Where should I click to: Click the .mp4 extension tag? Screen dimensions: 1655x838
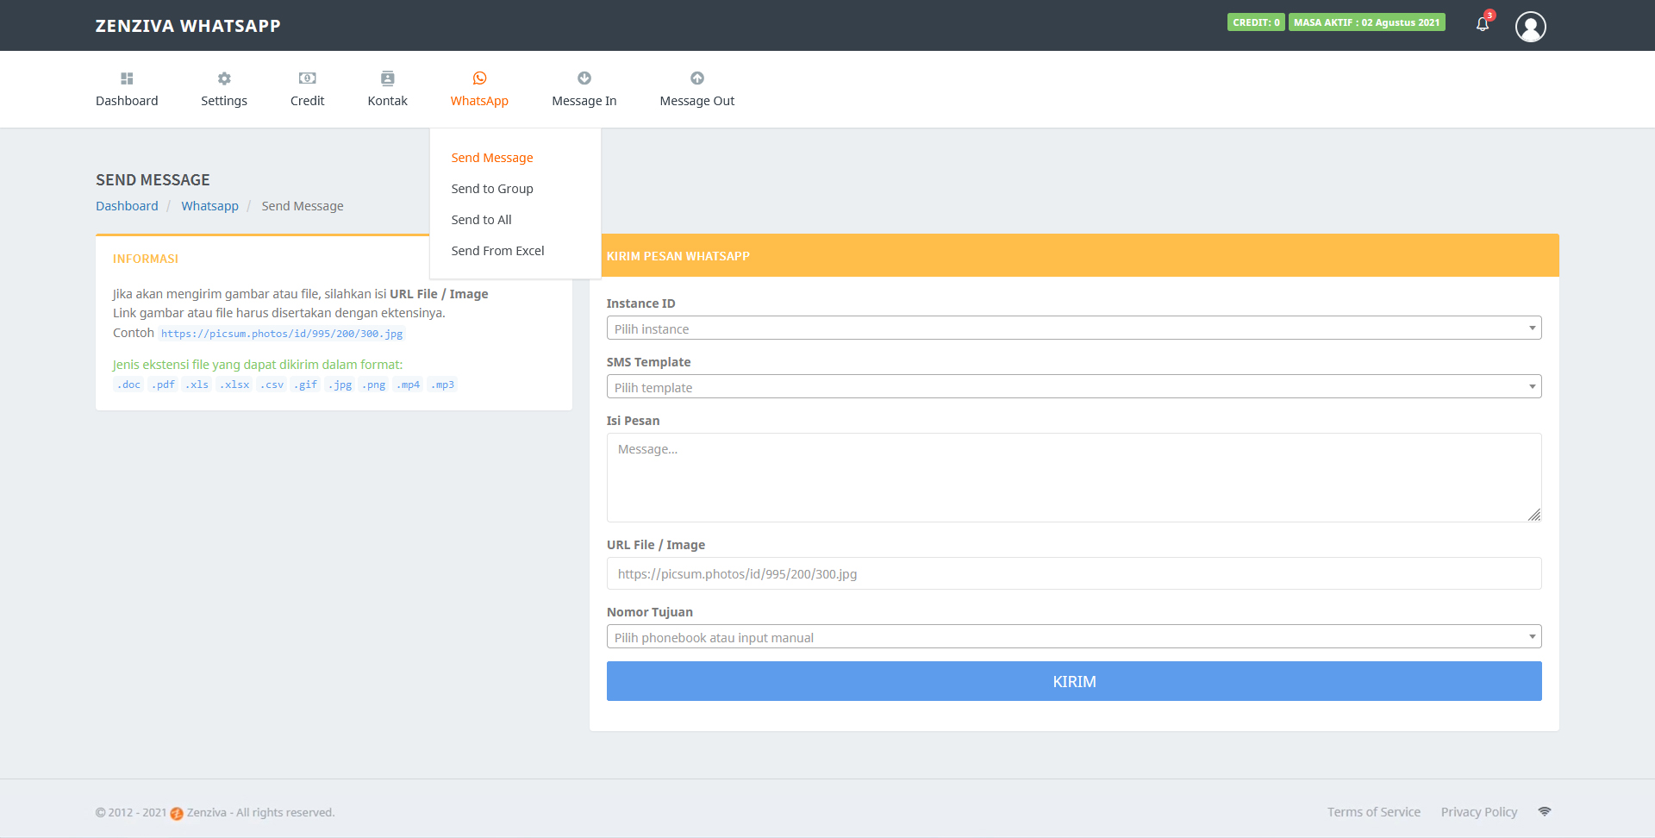[408, 385]
